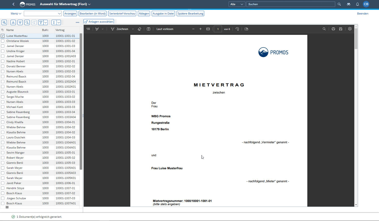The height and width of the screenshot is (221, 379).
Task: Zoom in the PDF with plus icon
Action: pyautogui.click(x=200, y=29)
